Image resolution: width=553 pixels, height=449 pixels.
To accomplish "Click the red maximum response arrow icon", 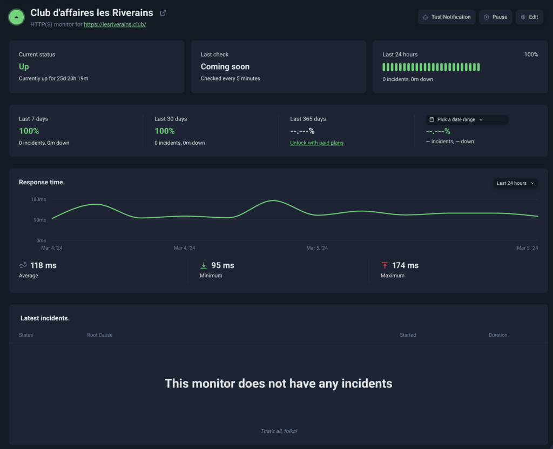I will 385,265.
